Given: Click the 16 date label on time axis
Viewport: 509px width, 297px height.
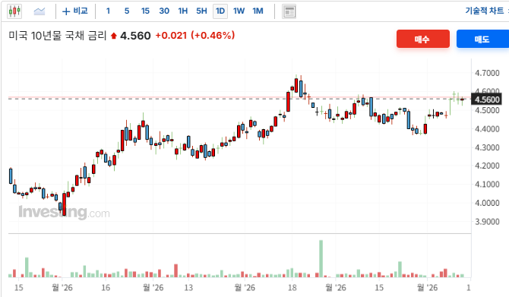Looking at the screenshot, I should tap(106, 288).
